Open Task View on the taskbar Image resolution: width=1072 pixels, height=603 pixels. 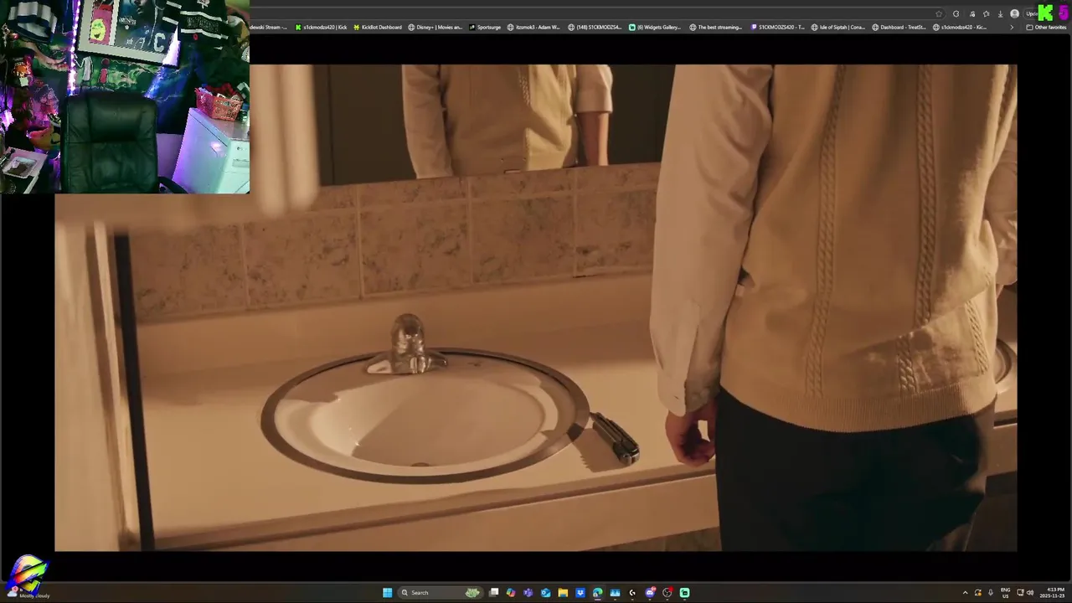(x=494, y=593)
